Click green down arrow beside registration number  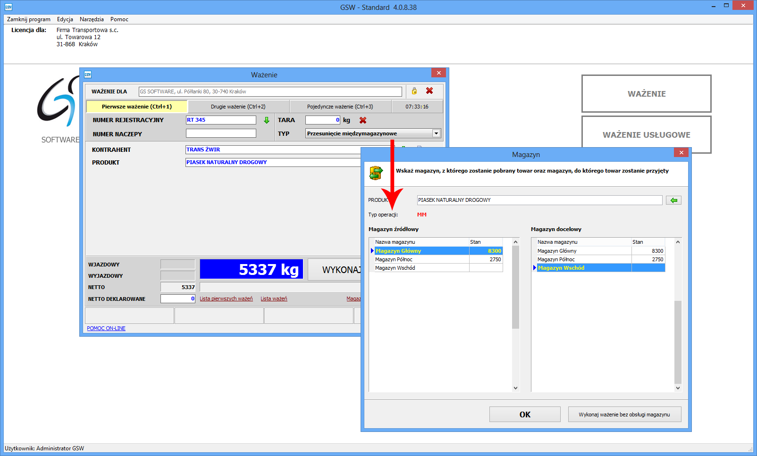coord(267,120)
